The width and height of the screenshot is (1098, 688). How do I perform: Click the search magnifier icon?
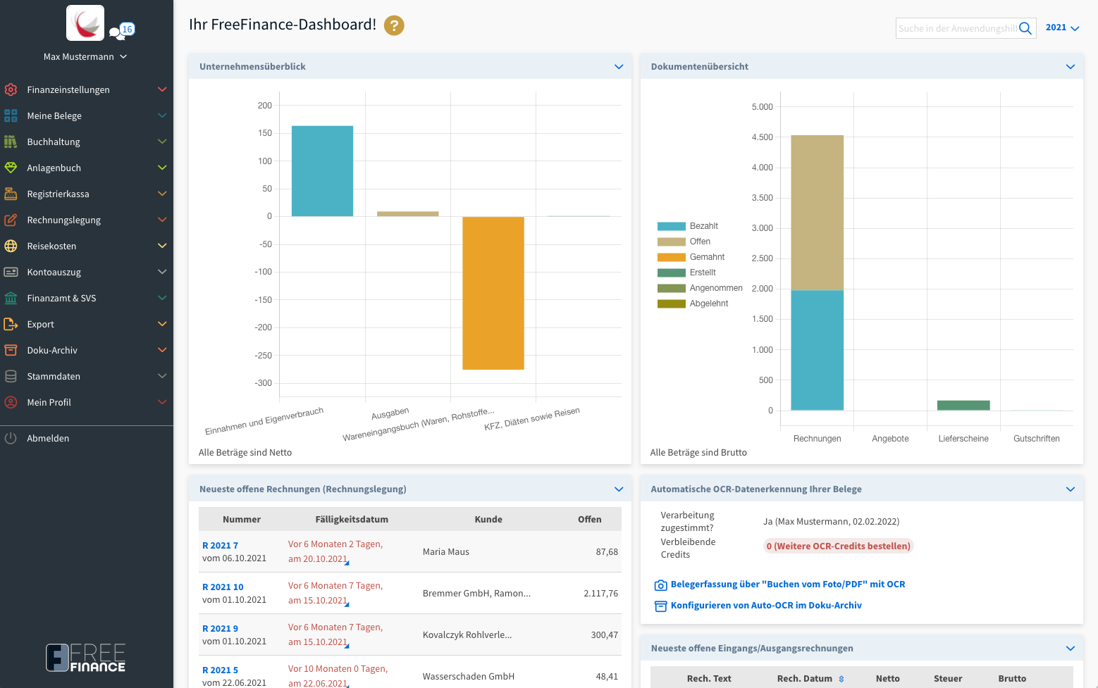[1025, 28]
